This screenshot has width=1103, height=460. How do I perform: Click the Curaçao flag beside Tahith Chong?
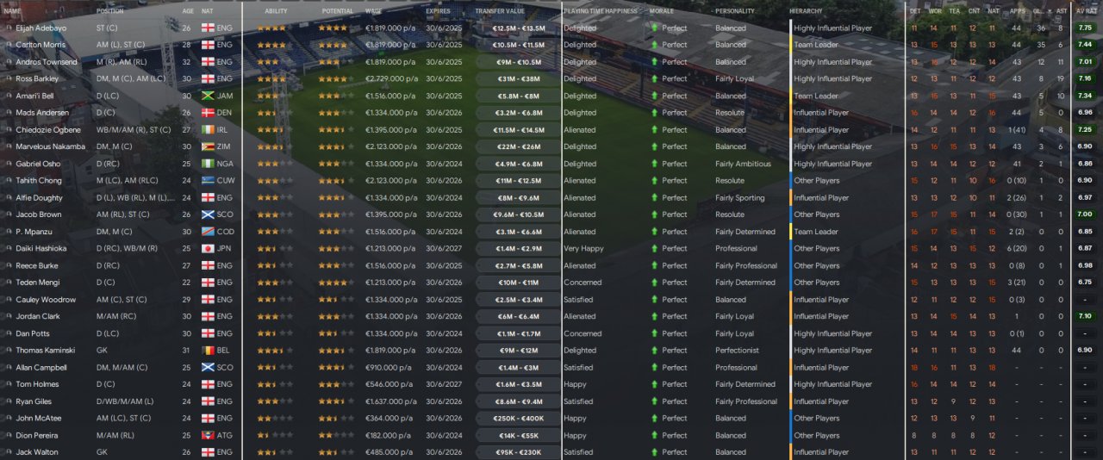(207, 181)
